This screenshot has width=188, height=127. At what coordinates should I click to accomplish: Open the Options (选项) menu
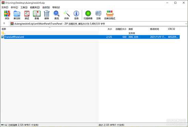[46, 7]
